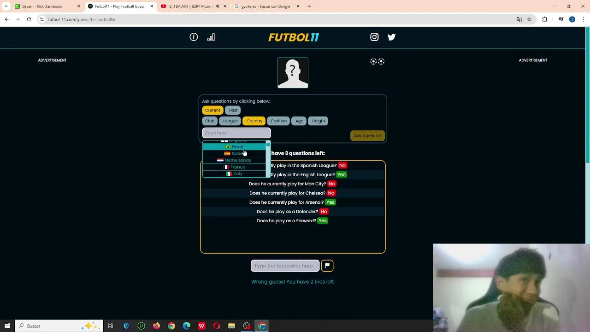The height and width of the screenshot is (332, 590).
Task: Click 'Does he play as a Defender?' text
Action: (x=287, y=212)
